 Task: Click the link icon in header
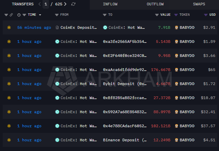click(x=11, y=15)
